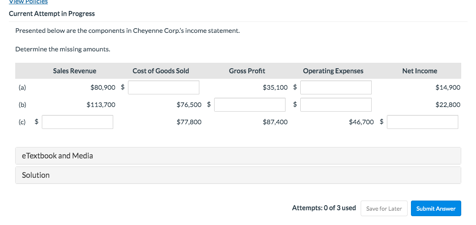Click the row label (a)
This screenshot has width=476, height=225.
tap(22, 88)
